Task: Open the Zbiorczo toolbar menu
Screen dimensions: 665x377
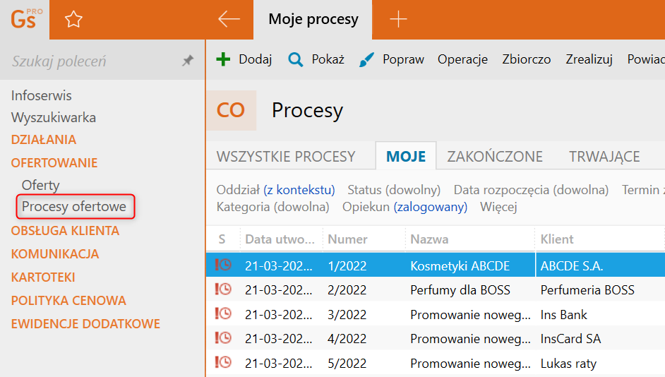Action: [526, 59]
